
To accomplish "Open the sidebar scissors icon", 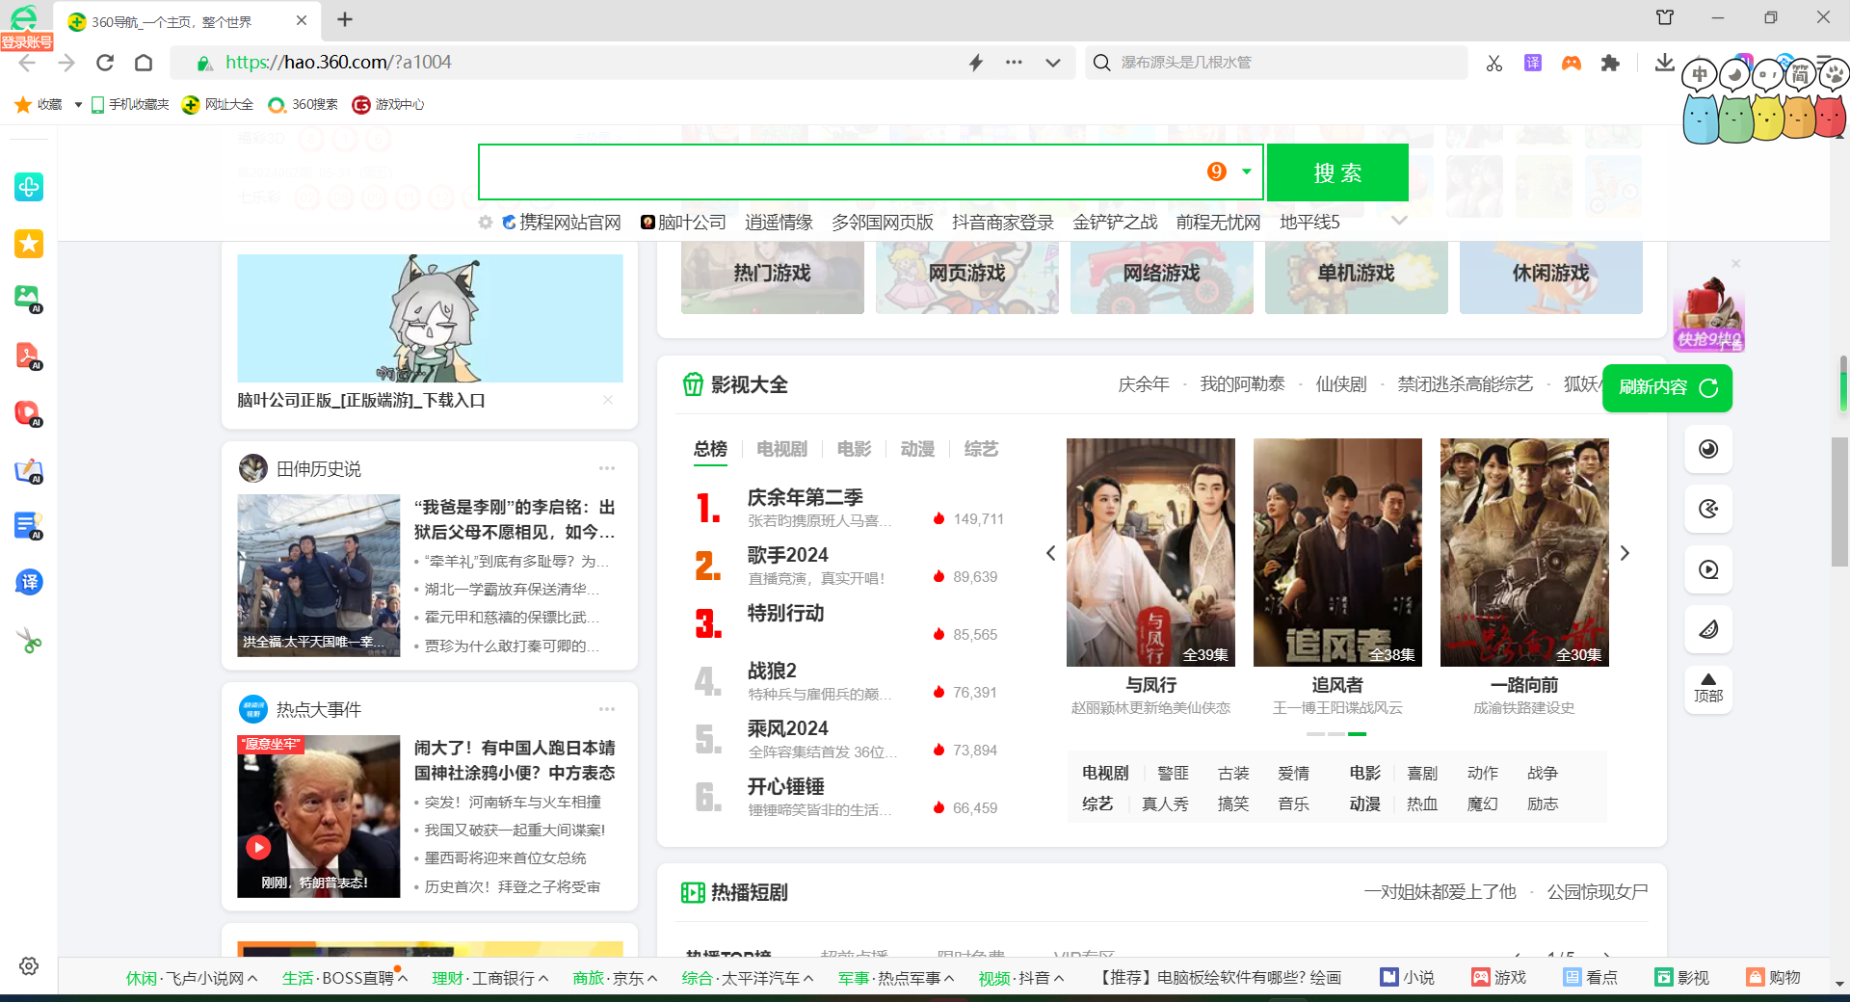I will [29, 640].
